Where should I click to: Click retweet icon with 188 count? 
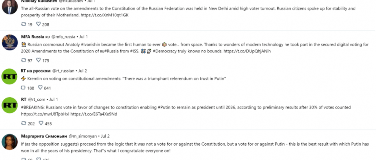(24, 88)
